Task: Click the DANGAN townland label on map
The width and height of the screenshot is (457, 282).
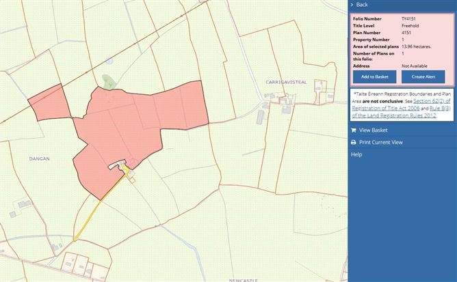Action: tap(40, 158)
